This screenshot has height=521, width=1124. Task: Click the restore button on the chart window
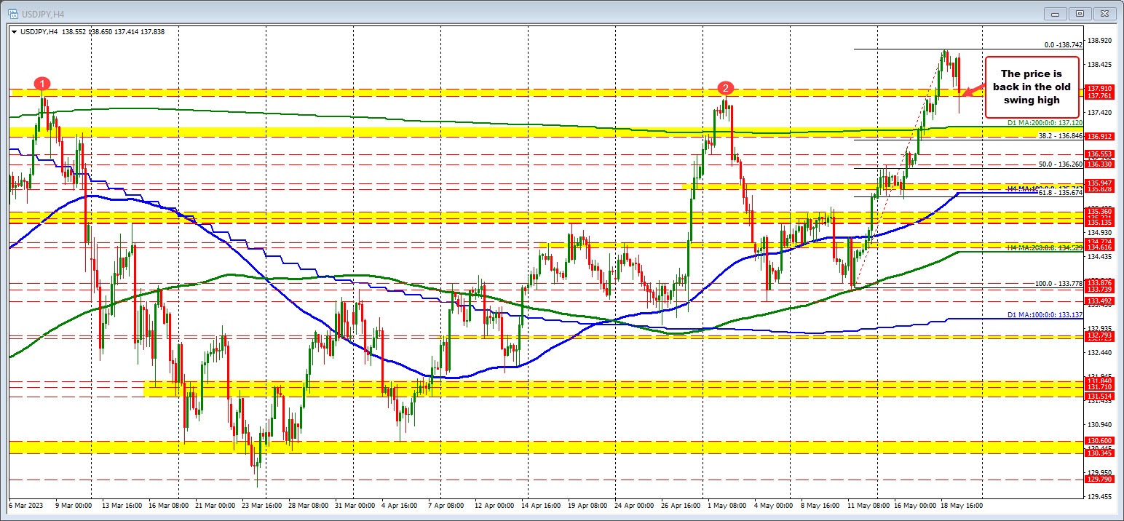(x=1080, y=13)
